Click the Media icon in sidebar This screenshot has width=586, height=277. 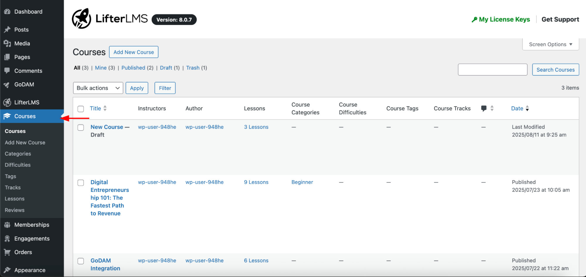pos(7,43)
